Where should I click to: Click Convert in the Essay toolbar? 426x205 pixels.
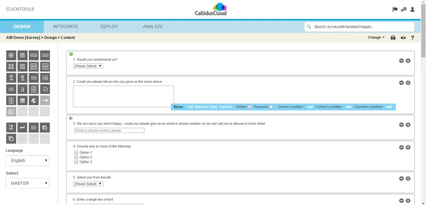click(225, 107)
